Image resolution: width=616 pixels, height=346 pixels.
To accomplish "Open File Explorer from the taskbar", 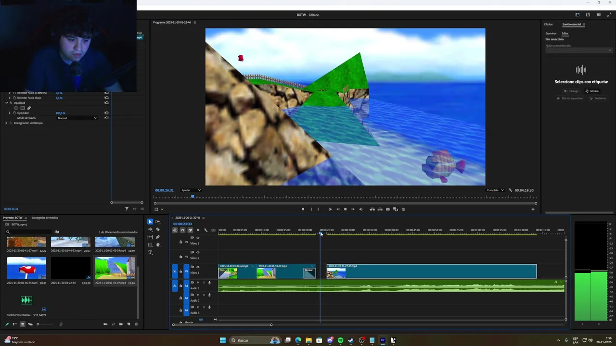I will coord(308,340).
